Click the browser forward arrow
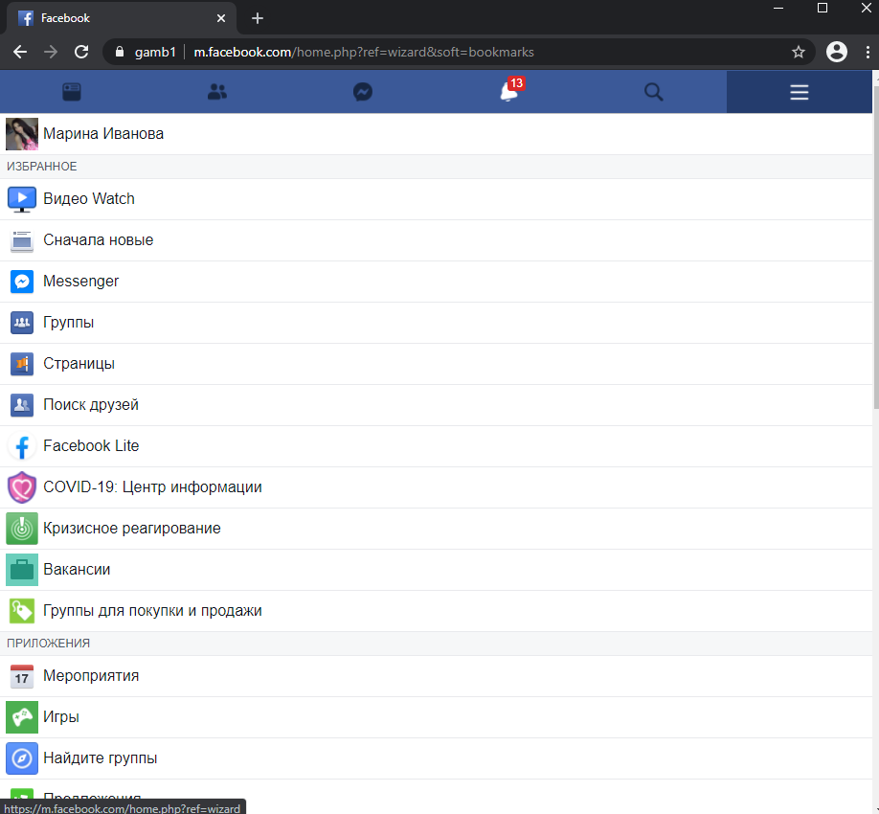Image resolution: width=879 pixels, height=814 pixels. click(51, 52)
